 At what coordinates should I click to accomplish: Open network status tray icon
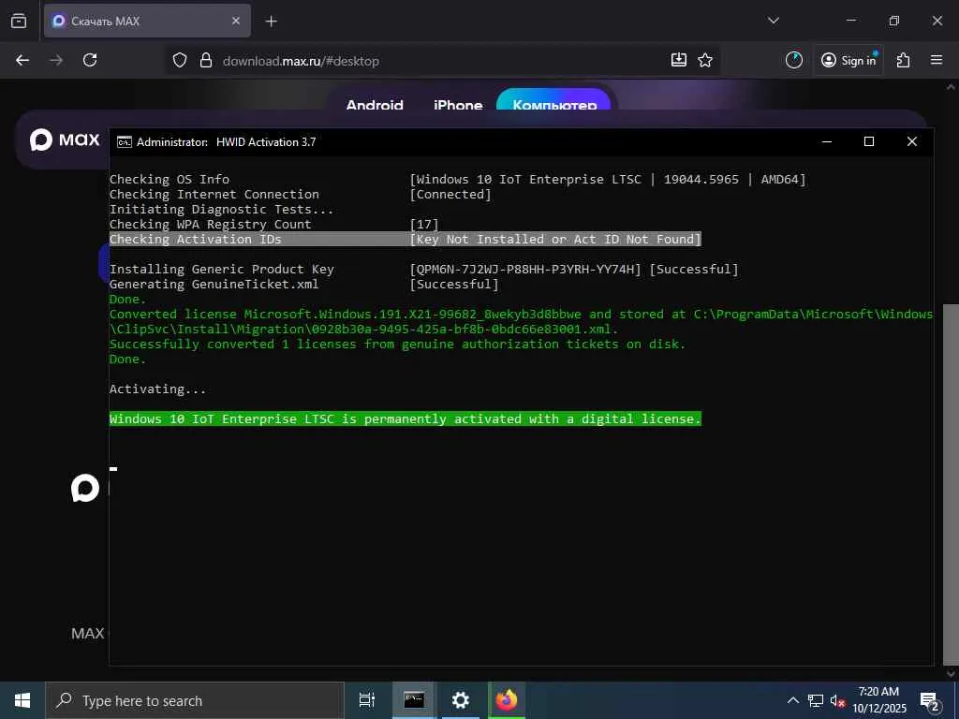click(x=816, y=700)
